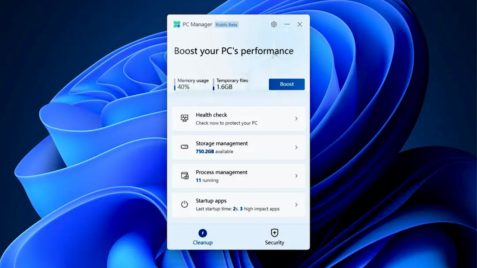Switch to the Security tab
Viewport: 477px width, 268px height.
(x=275, y=237)
